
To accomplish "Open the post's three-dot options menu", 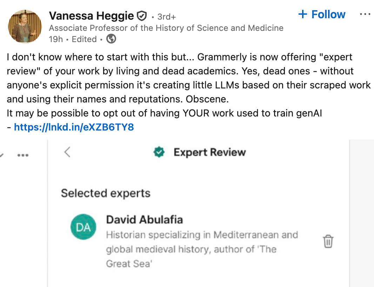I will coord(365,15).
